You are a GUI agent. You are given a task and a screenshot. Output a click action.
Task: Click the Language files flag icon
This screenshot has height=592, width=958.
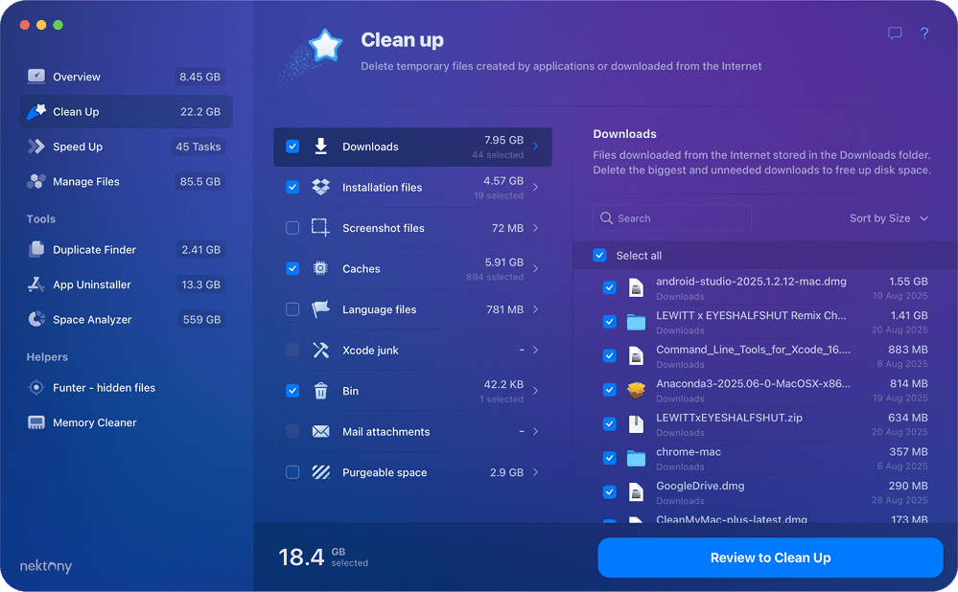(320, 309)
